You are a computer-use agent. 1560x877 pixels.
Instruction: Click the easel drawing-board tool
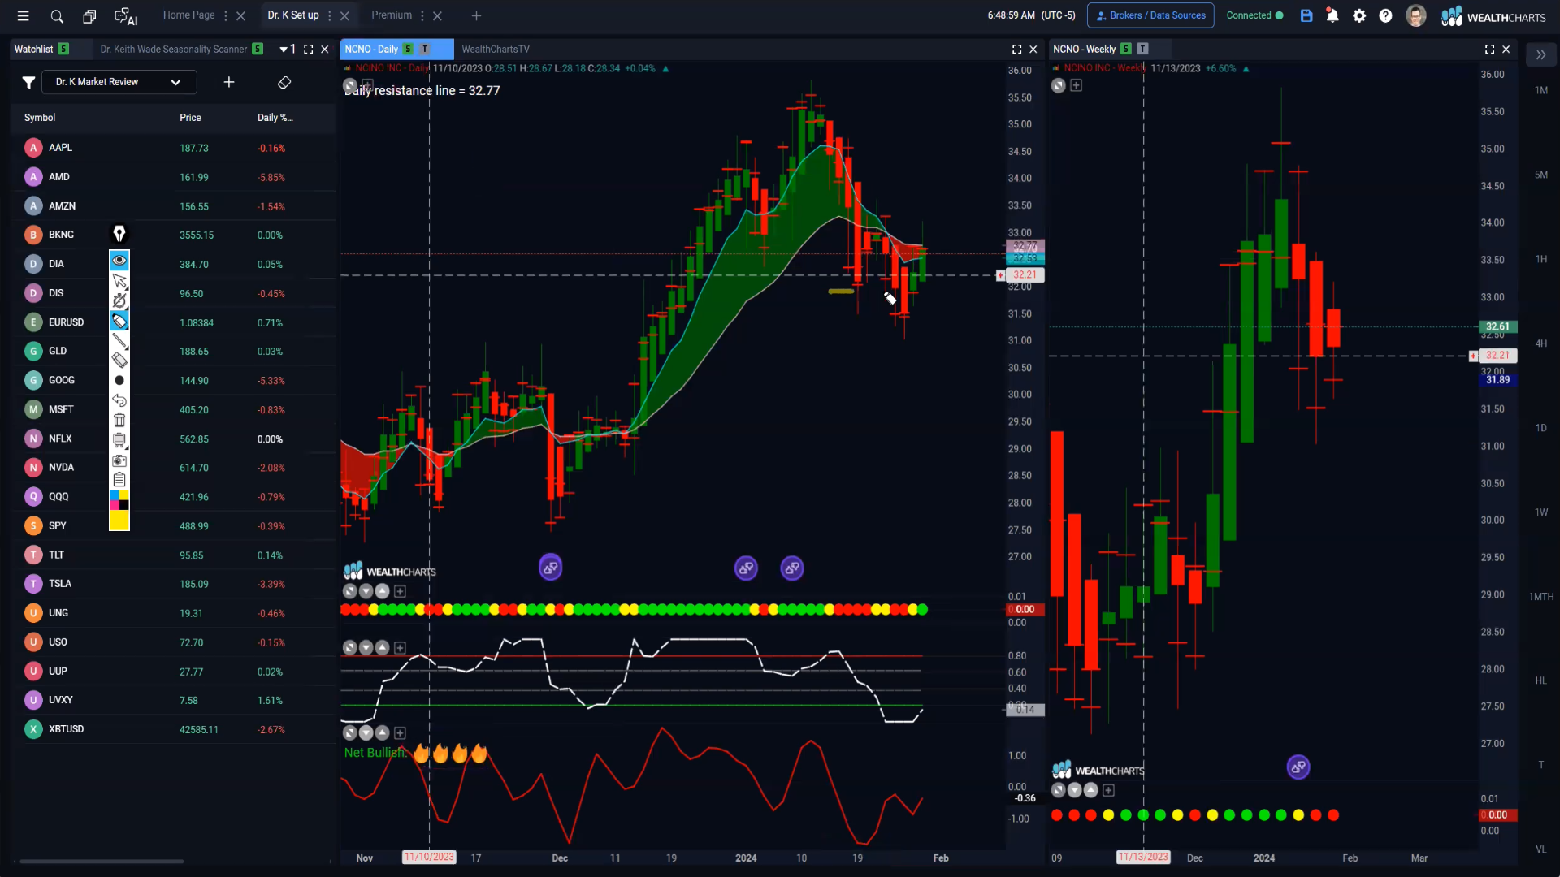coord(119,439)
